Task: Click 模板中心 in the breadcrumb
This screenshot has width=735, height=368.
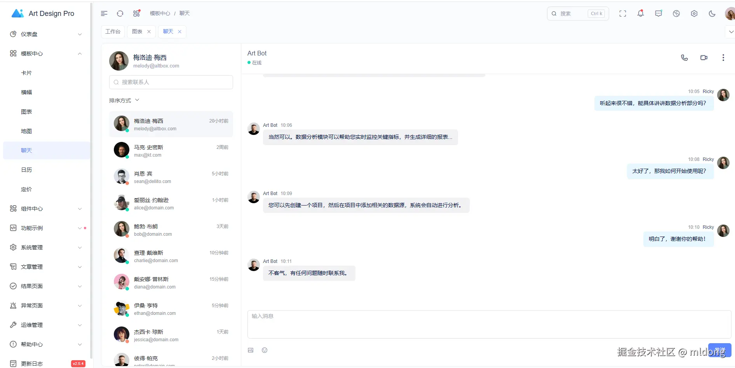Action: click(x=160, y=14)
